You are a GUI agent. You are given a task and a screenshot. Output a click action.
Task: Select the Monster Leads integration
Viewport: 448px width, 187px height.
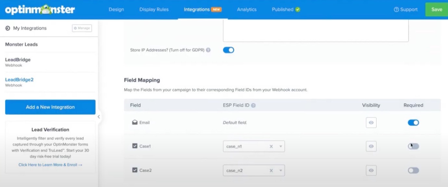(x=21, y=44)
